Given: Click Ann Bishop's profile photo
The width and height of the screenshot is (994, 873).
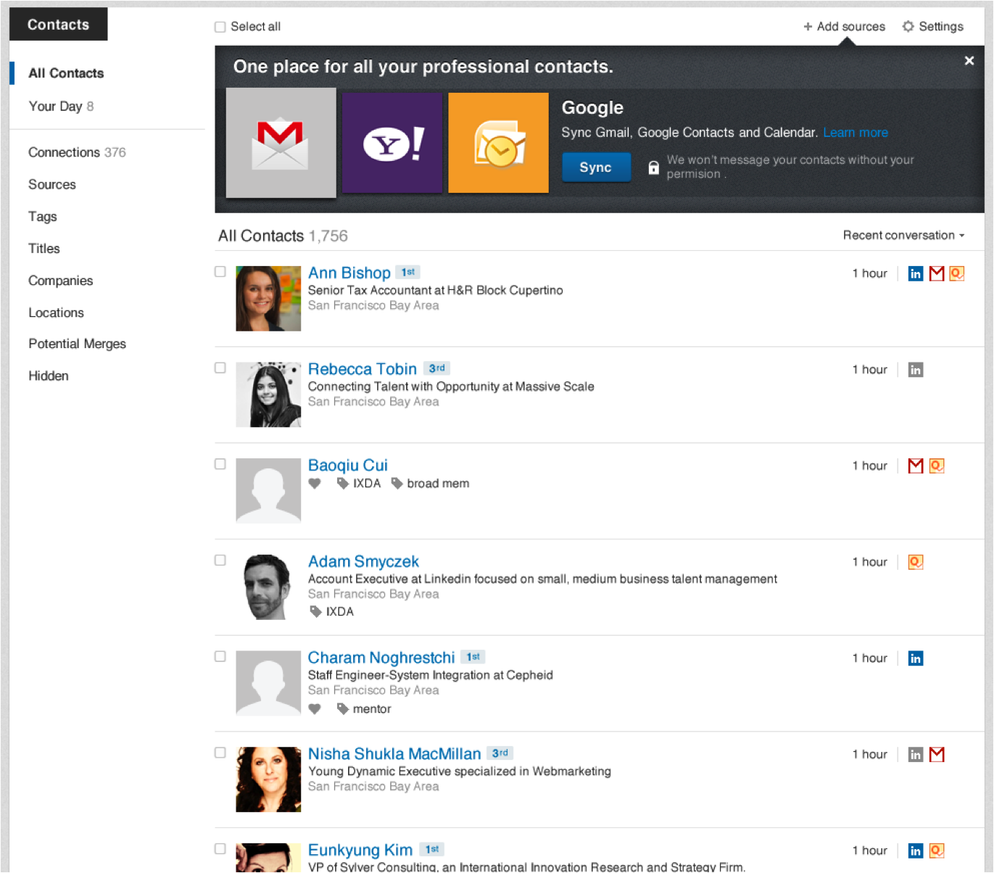Looking at the screenshot, I should [268, 299].
